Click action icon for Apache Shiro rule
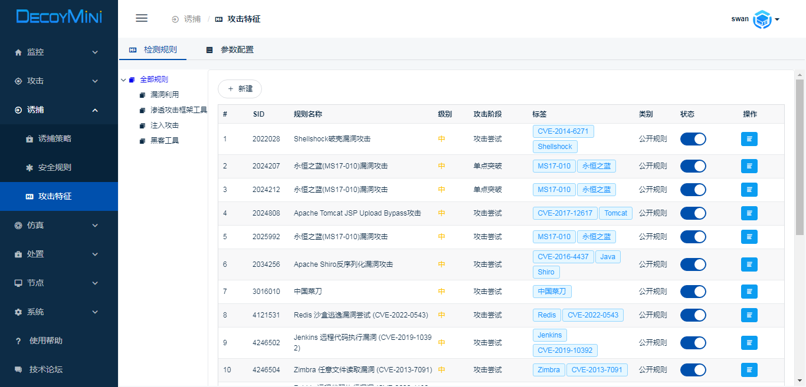This screenshot has width=806, height=387. click(x=749, y=264)
